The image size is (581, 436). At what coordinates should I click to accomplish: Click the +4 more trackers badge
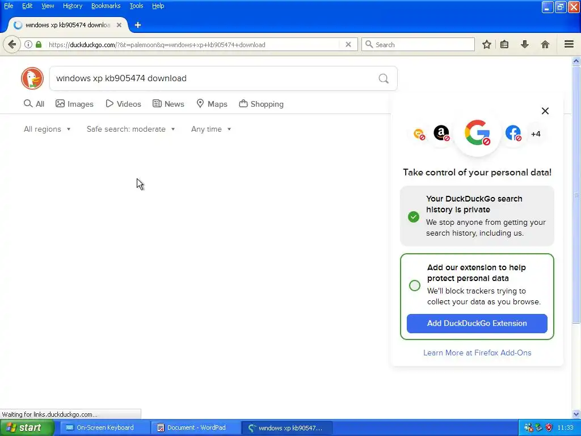point(536,134)
